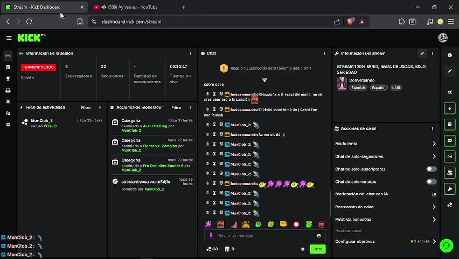This screenshot has width=459, height=259.
Task: Click the Conversando category thumbnail
Action: tap(342, 83)
